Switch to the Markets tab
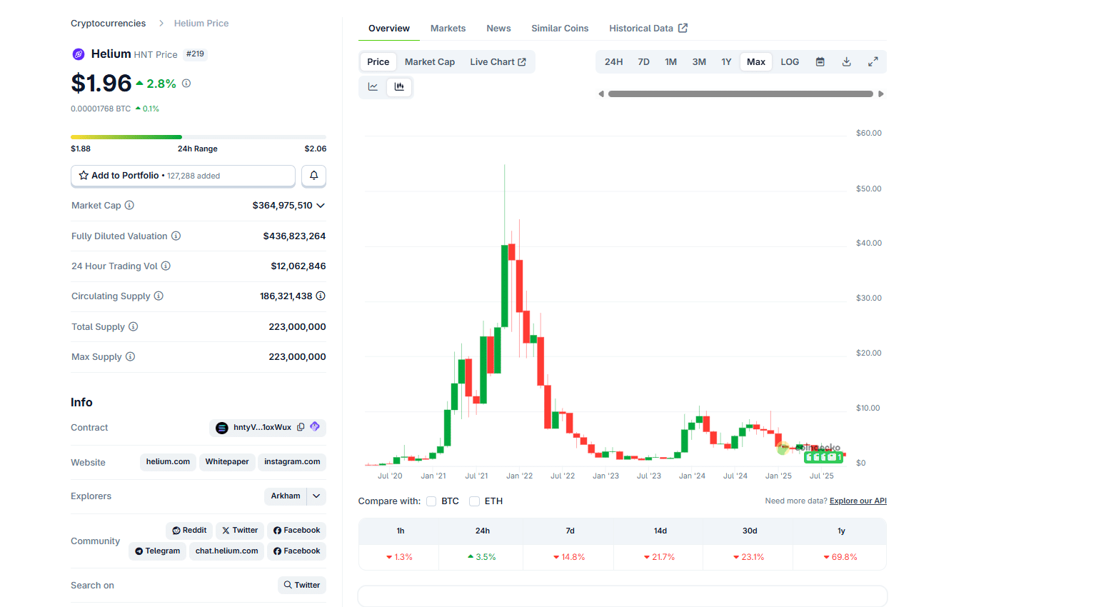Screen dimensions: 1096x607 pyautogui.click(x=448, y=29)
